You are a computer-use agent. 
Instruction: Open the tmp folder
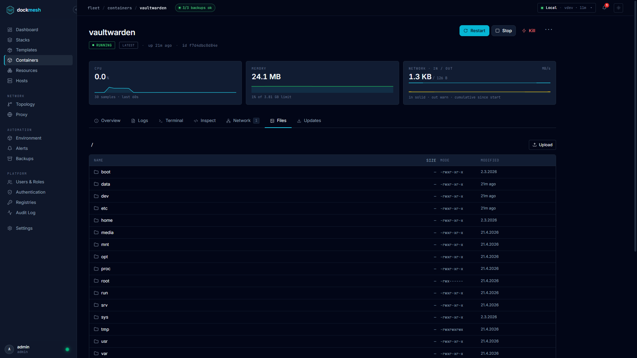[x=322, y=329]
